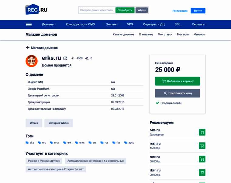Click the Whois search button
231x183 pixels.
pyautogui.click(x=142, y=10)
